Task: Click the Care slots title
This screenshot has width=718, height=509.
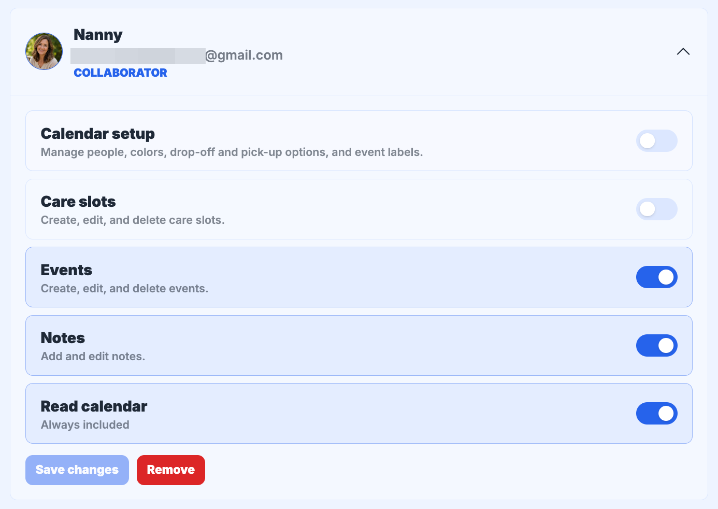Action: pyautogui.click(x=78, y=202)
